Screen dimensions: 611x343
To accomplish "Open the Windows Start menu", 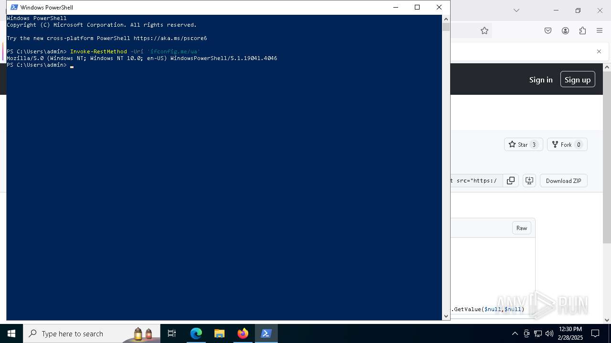I will click(x=11, y=333).
